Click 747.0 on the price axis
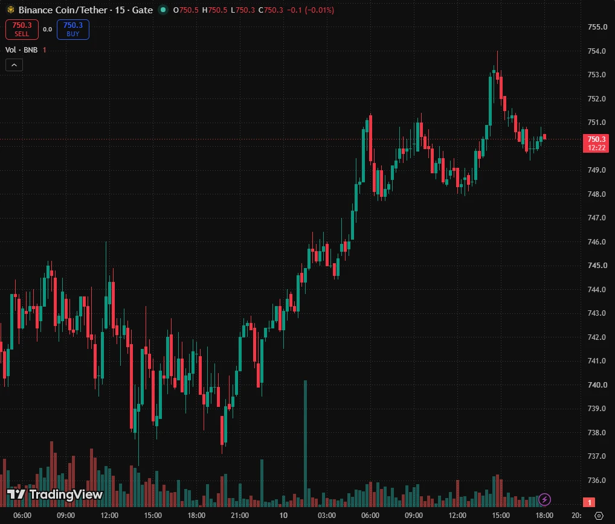The height and width of the screenshot is (524, 615). tap(596, 218)
